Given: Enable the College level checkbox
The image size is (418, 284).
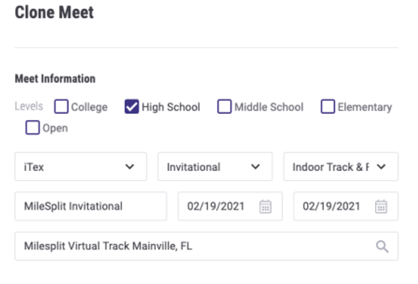Looking at the screenshot, I should click(61, 107).
